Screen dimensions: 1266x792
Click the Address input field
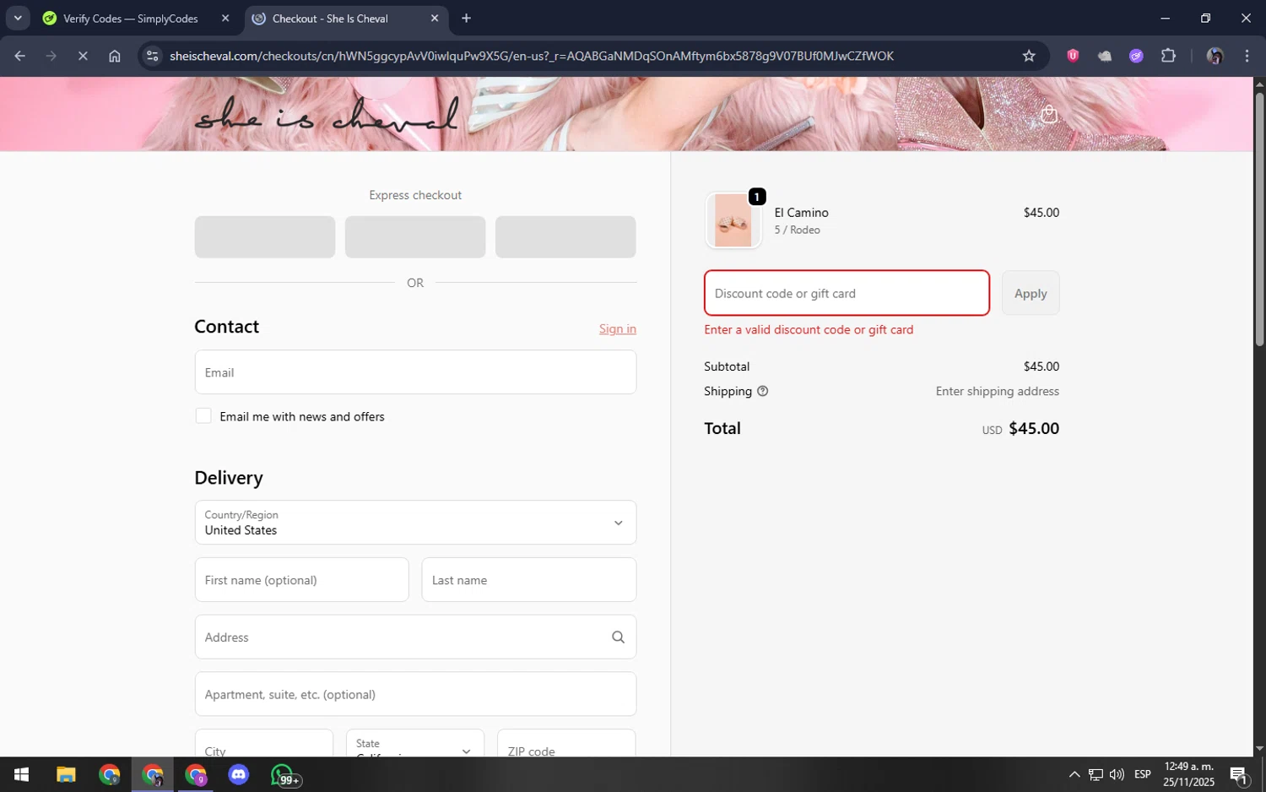(x=415, y=637)
